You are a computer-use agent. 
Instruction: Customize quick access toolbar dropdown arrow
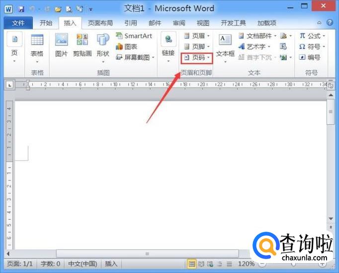pos(91,9)
